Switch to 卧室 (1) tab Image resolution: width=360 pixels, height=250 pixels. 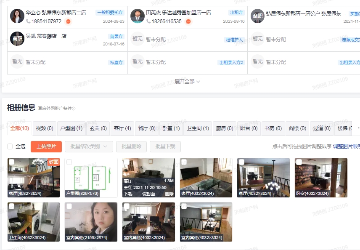[171, 128]
